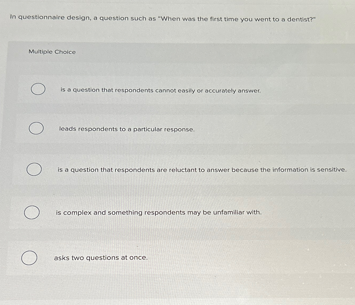This screenshot has width=355, height=305.
Task: Click the question text about dentist visits
Action: pos(162,18)
